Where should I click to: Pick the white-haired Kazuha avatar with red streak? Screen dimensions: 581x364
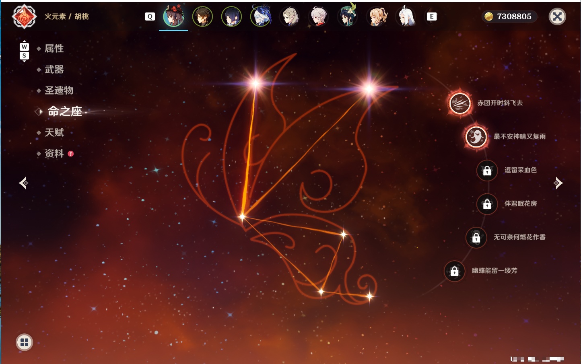click(x=319, y=16)
